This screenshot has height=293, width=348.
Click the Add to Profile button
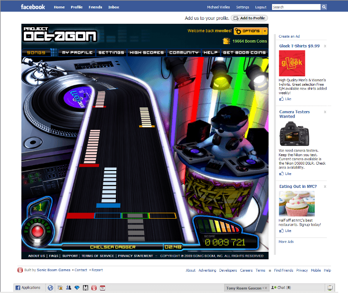(249, 18)
